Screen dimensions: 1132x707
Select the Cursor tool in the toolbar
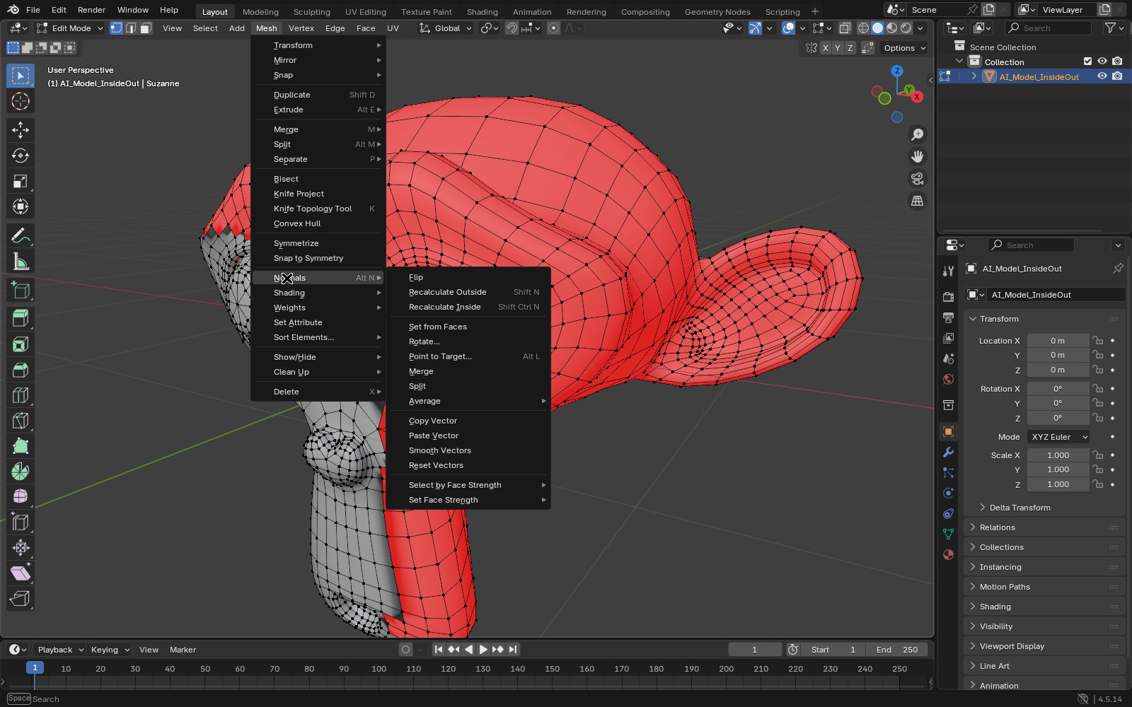20,101
